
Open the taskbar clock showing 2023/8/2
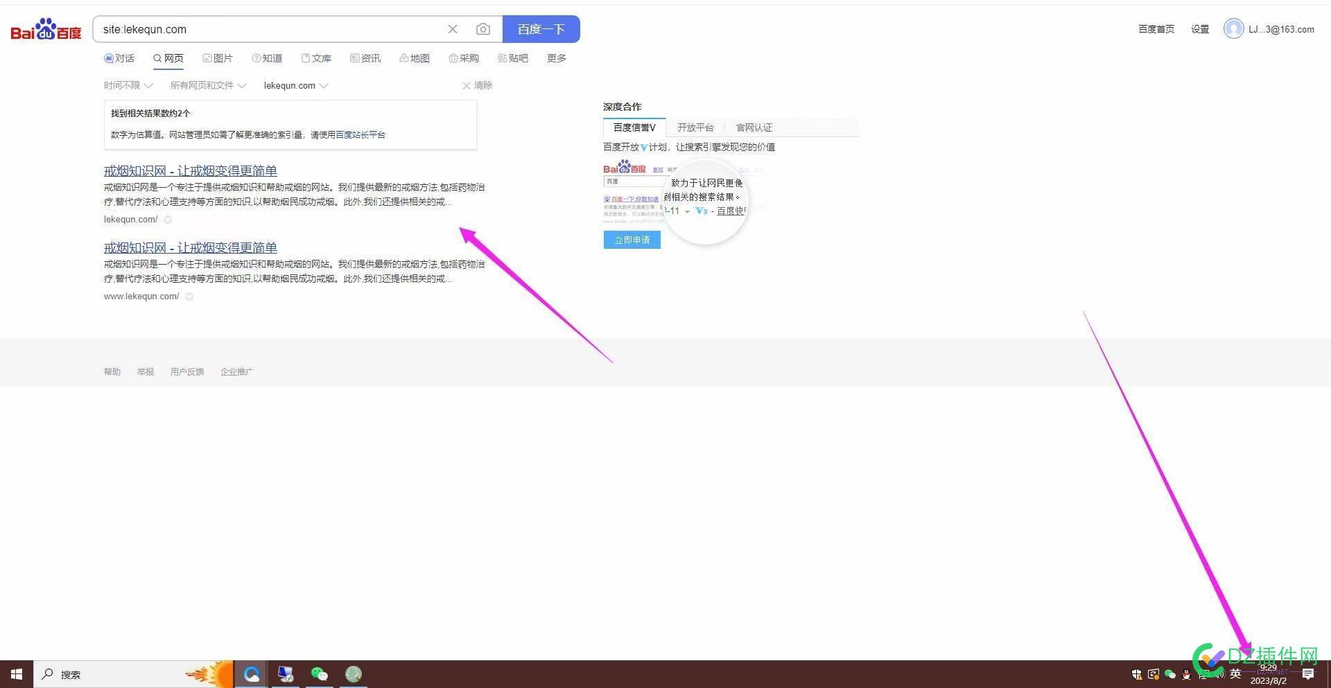coord(1269,674)
